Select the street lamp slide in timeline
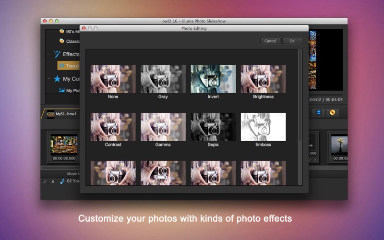 (x=340, y=145)
